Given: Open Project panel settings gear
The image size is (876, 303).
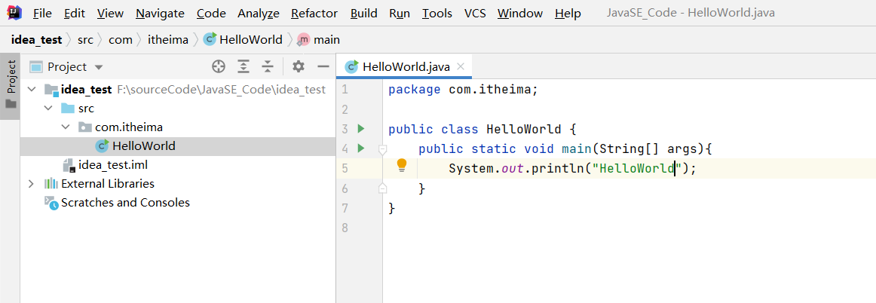Looking at the screenshot, I should click(299, 66).
